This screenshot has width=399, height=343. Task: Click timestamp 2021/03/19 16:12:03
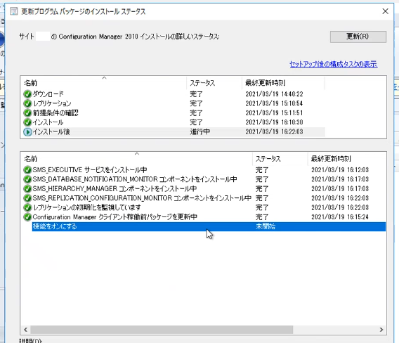340,170
